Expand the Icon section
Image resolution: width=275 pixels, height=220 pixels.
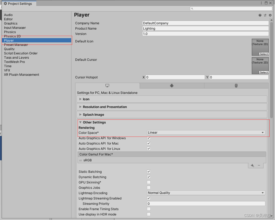172,99
